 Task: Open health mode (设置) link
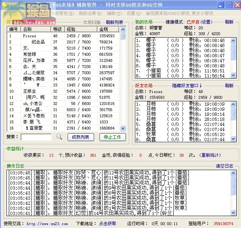click(x=206, y=22)
